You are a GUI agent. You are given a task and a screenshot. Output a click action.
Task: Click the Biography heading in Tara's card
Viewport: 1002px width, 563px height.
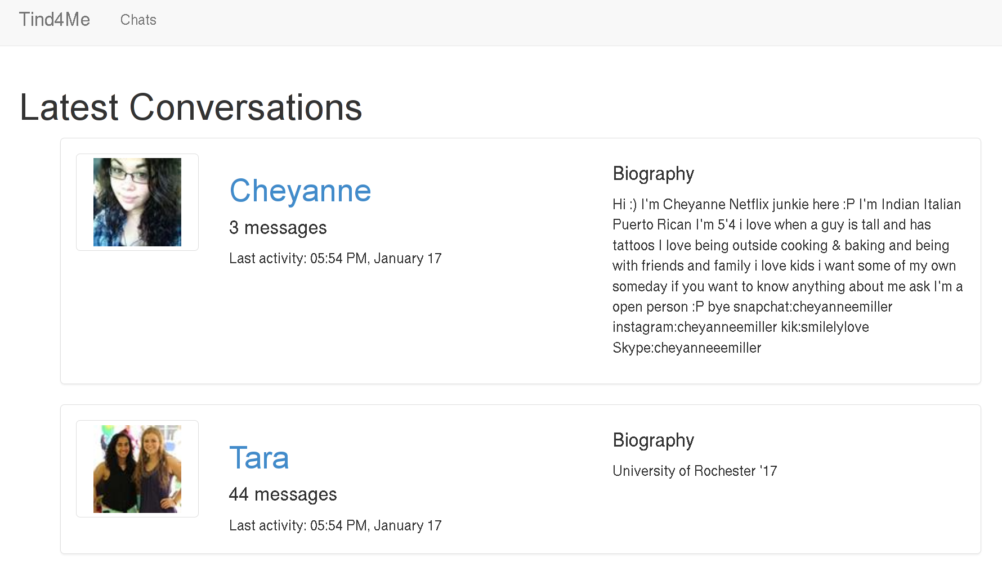pos(653,440)
